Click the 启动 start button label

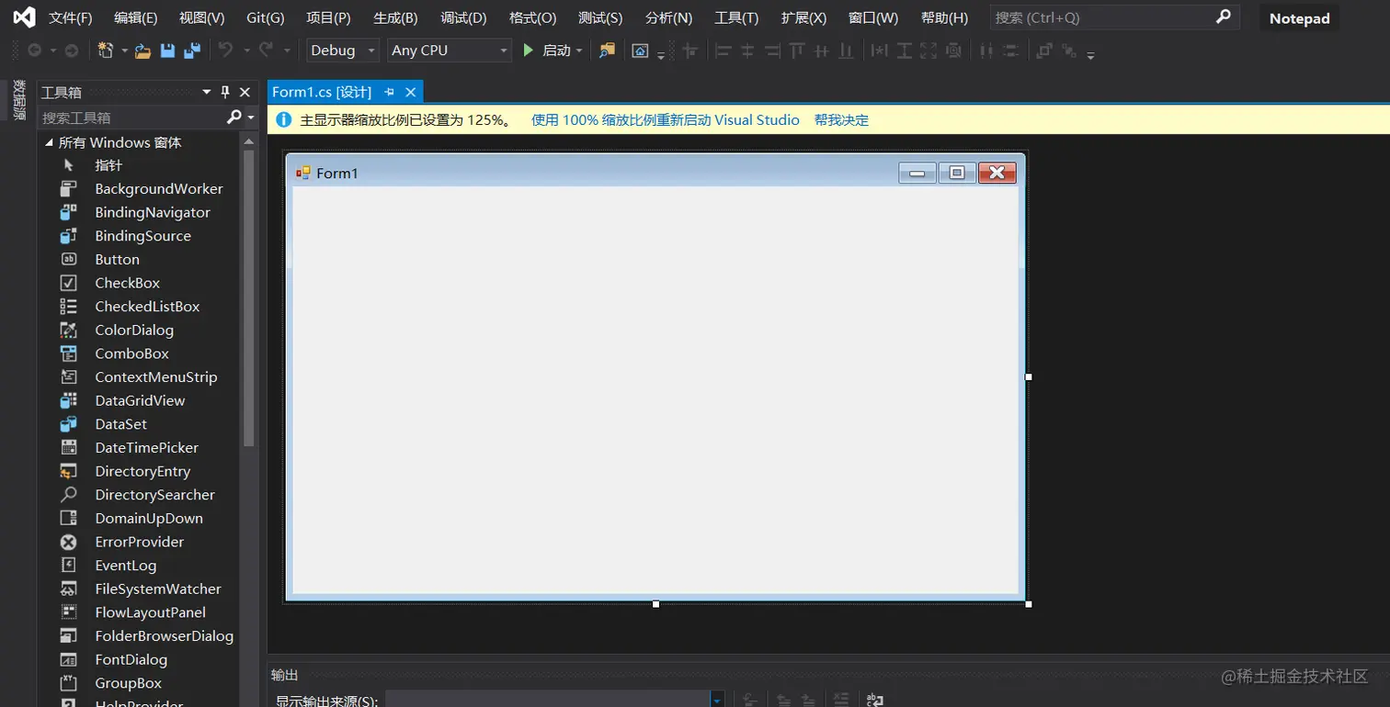(556, 50)
